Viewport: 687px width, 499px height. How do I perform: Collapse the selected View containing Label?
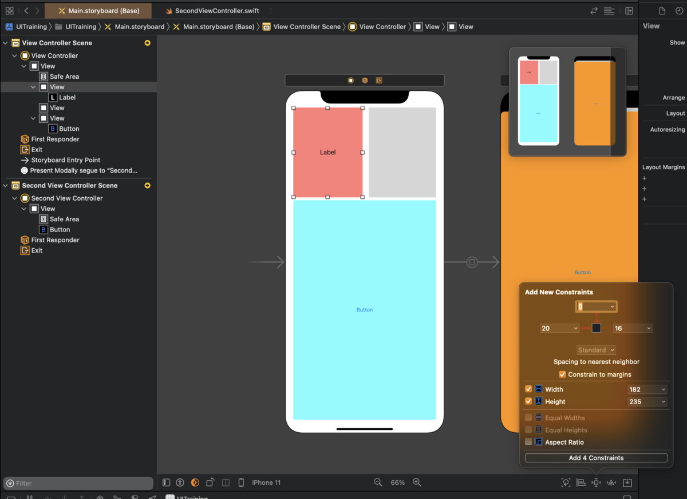[33, 87]
